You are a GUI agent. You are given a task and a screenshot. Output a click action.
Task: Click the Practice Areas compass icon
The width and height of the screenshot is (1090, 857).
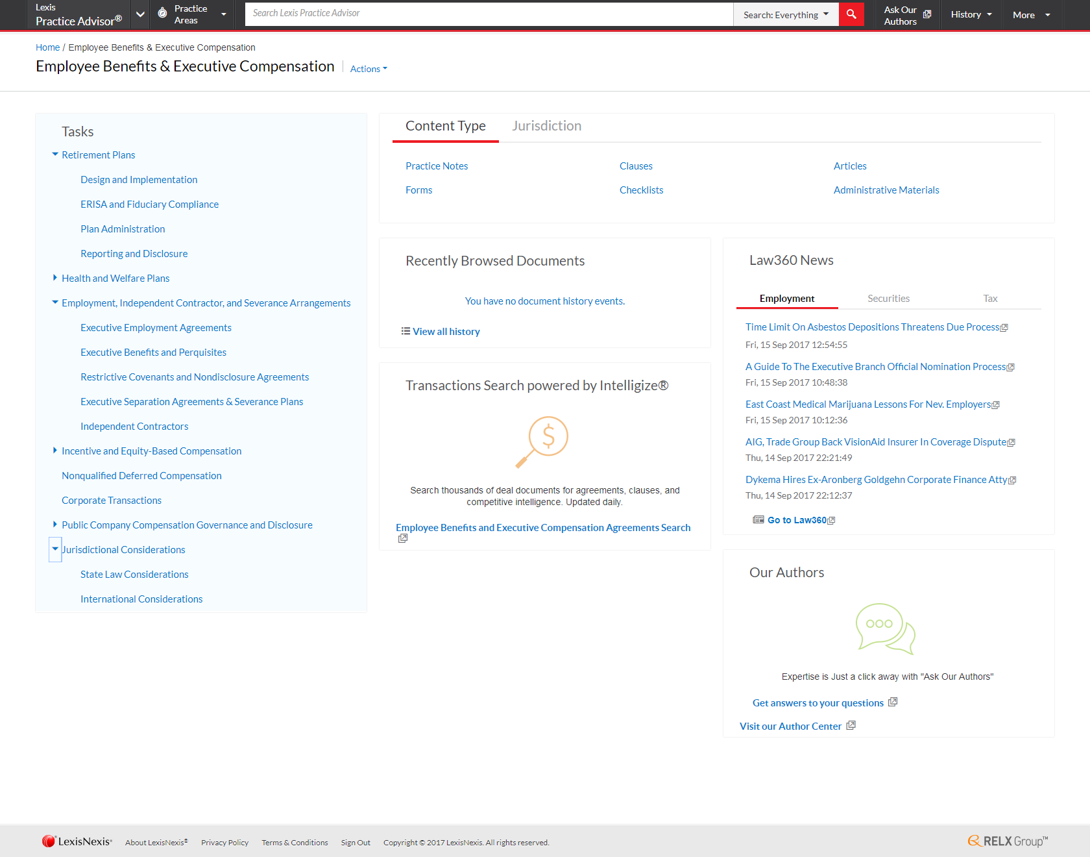click(162, 13)
